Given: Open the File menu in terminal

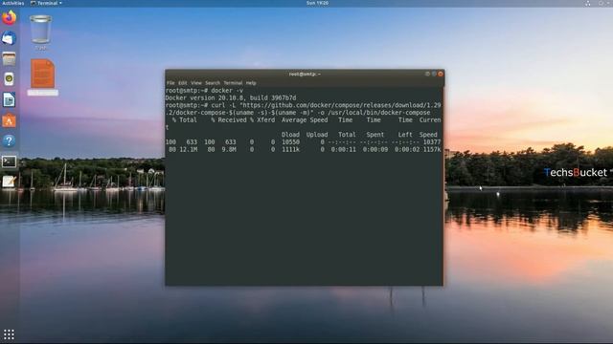Looking at the screenshot, I should pyautogui.click(x=170, y=83).
